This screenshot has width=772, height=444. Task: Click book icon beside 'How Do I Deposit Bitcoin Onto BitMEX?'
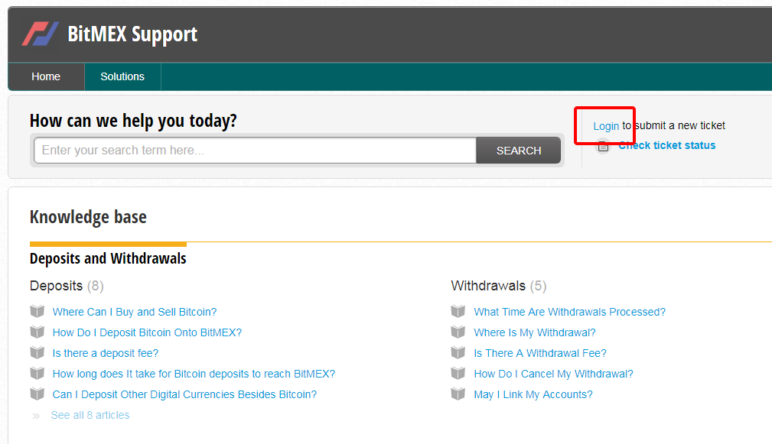37,332
